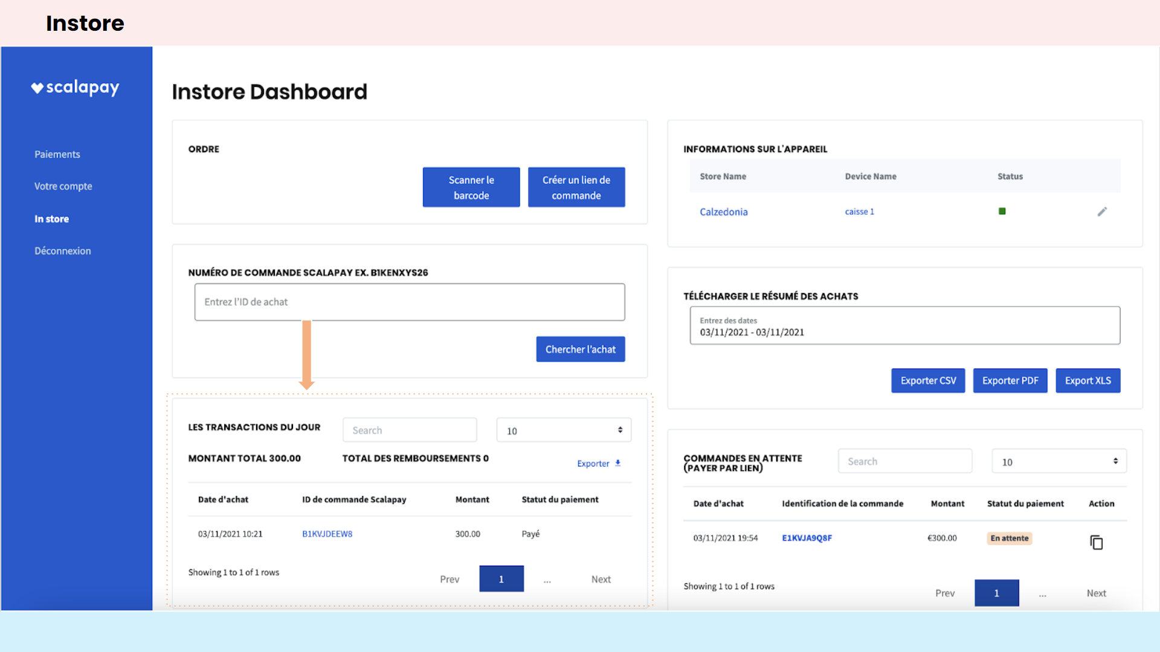1160x652 pixels.
Task: Click the Chercher l'achat button
Action: click(580, 350)
